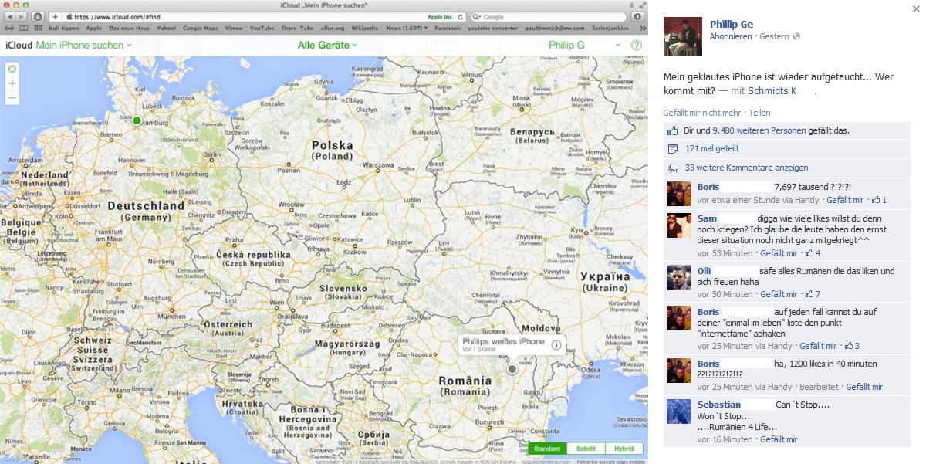Select the green device dot near Hamburg
This screenshot has width=926, height=464.
[x=137, y=120]
